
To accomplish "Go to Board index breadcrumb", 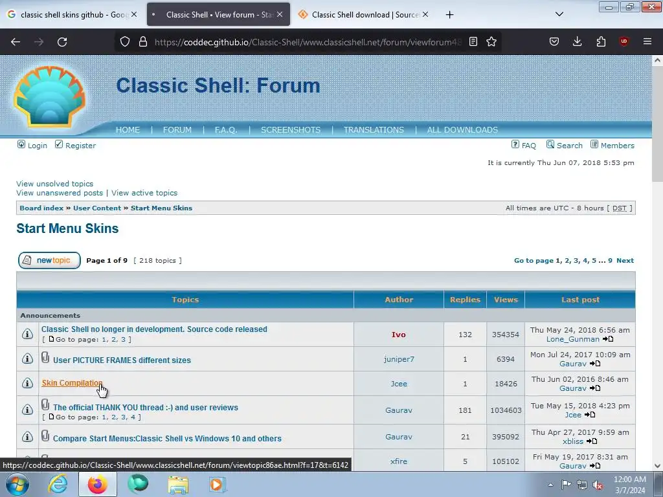I will (41, 208).
